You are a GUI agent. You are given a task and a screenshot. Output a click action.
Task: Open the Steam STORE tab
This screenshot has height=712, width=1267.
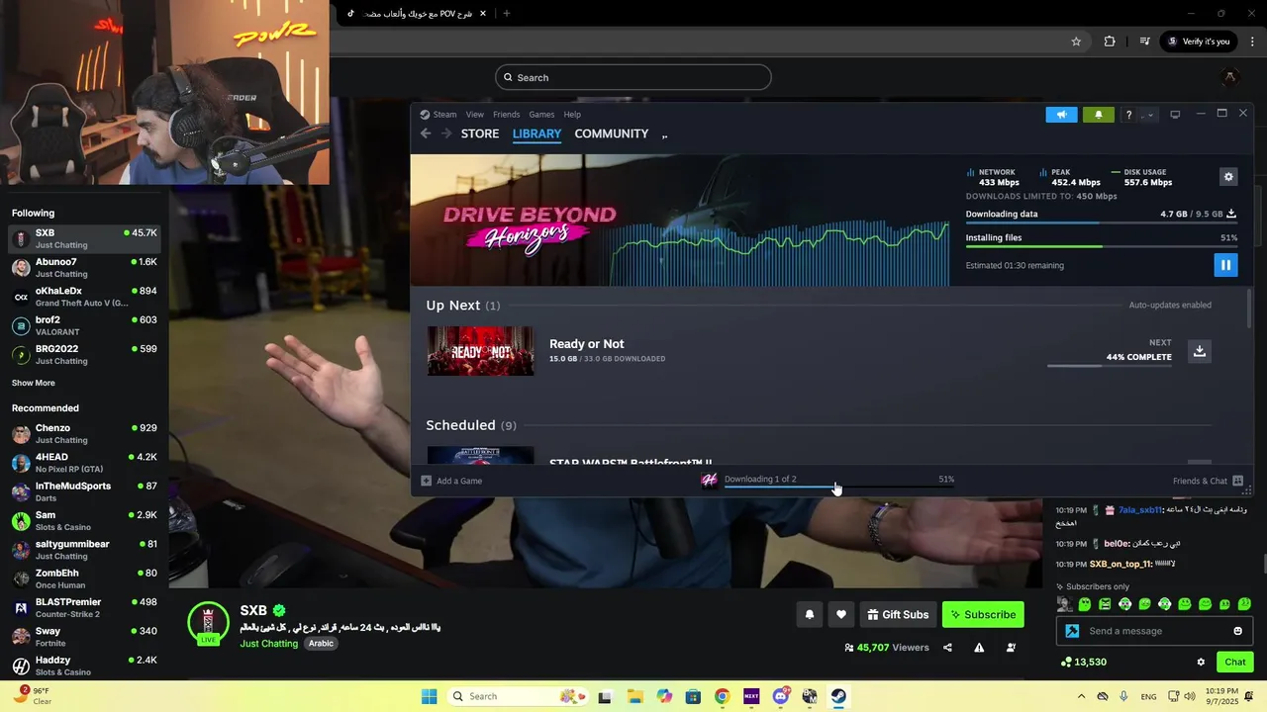pos(480,133)
